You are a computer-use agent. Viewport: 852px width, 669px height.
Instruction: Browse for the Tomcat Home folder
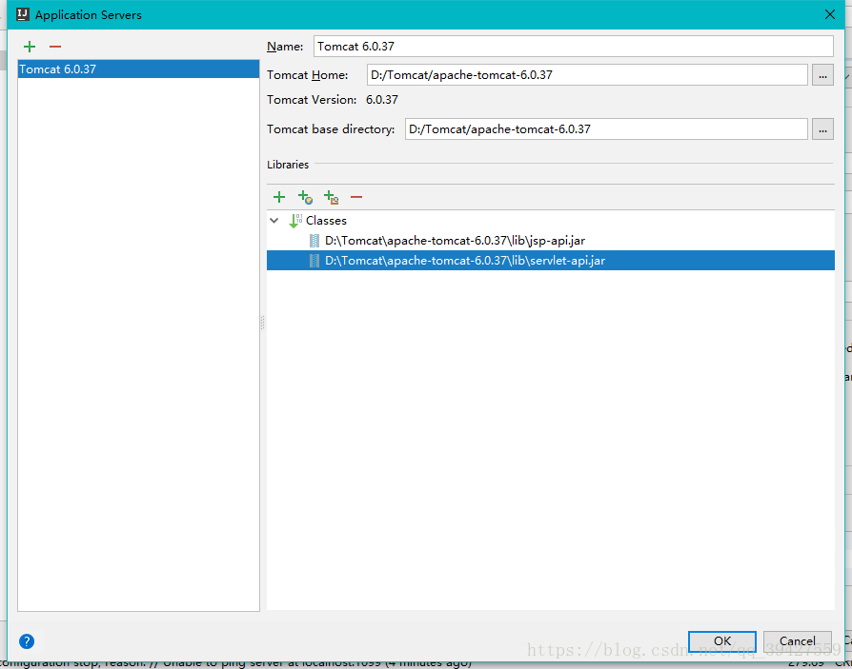[x=822, y=75]
